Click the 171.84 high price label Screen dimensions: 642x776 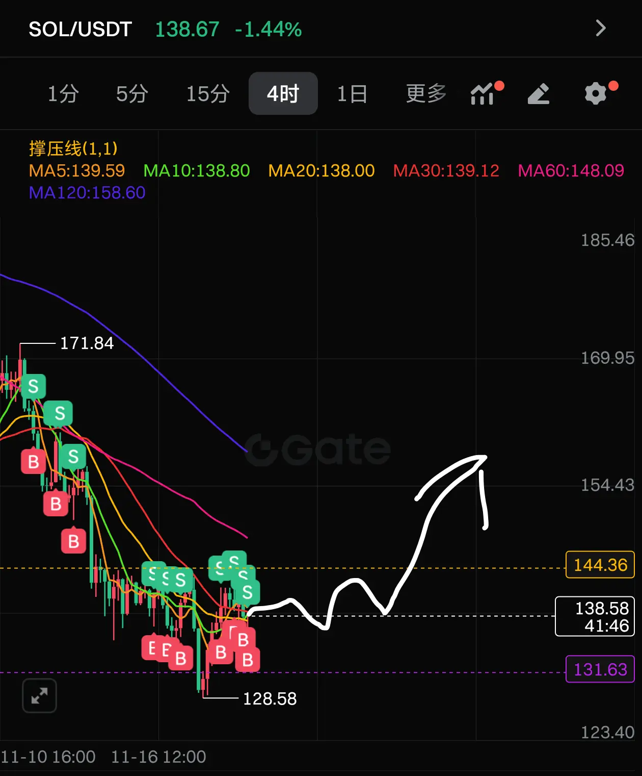(x=87, y=343)
